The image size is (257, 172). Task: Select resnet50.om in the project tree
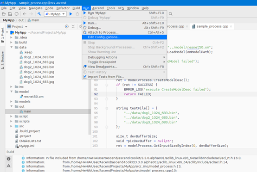click(x=33, y=97)
